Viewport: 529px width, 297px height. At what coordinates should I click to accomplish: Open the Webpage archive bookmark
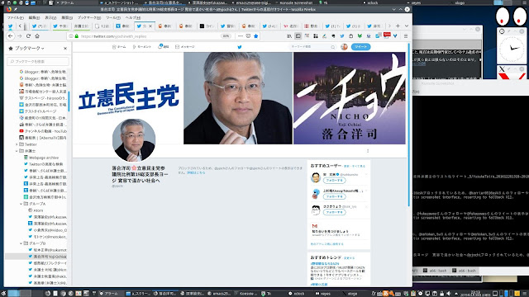[41, 158]
